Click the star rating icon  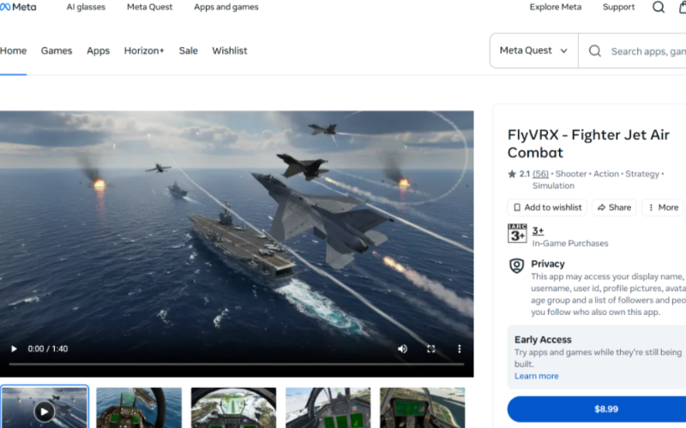512,174
